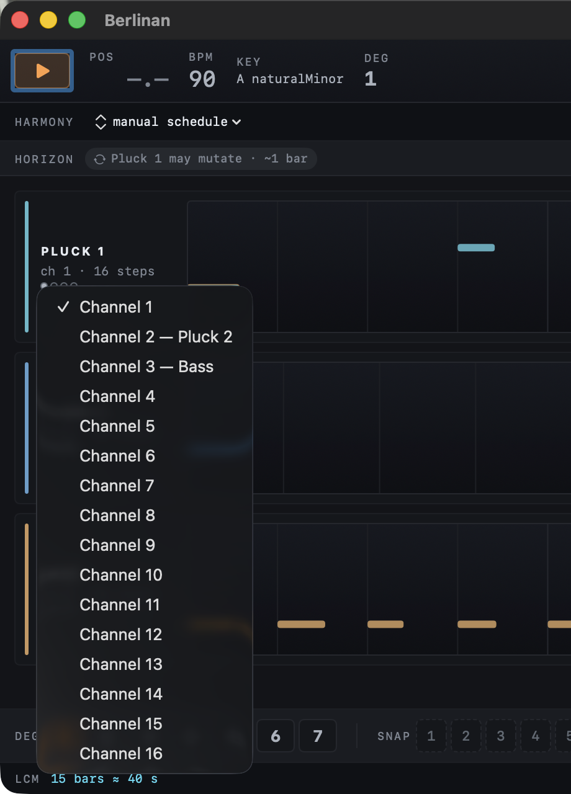Assign the track to Channel 7
571x794 pixels.
[145, 486]
